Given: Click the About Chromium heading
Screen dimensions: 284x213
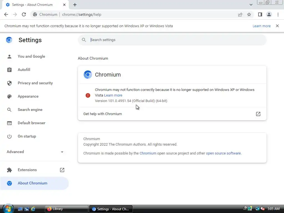Looking at the screenshot, I should (x=93, y=58).
